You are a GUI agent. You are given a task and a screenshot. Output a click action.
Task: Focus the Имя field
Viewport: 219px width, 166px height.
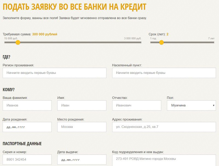82,105
